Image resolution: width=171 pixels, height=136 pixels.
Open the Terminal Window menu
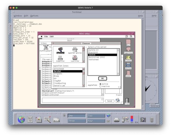pos(18,16)
